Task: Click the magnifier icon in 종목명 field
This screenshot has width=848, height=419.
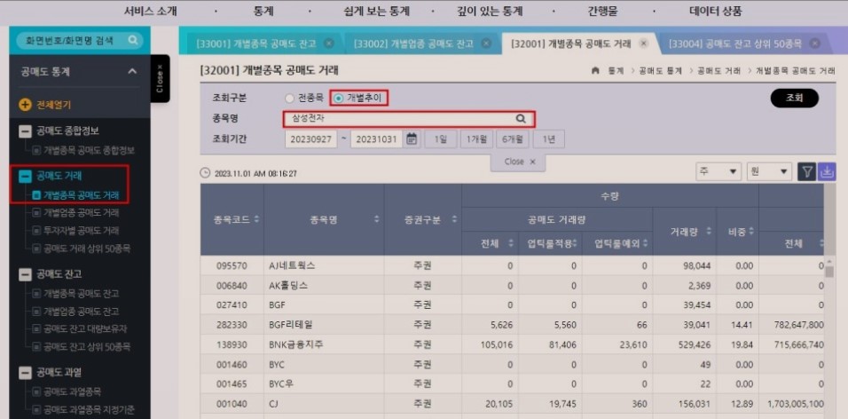Action: click(521, 119)
